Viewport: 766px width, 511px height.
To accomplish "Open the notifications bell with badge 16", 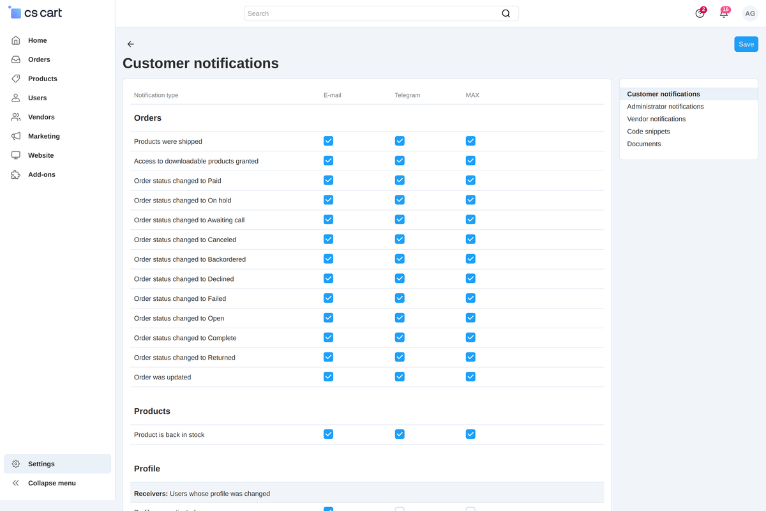I will (724, 13).
